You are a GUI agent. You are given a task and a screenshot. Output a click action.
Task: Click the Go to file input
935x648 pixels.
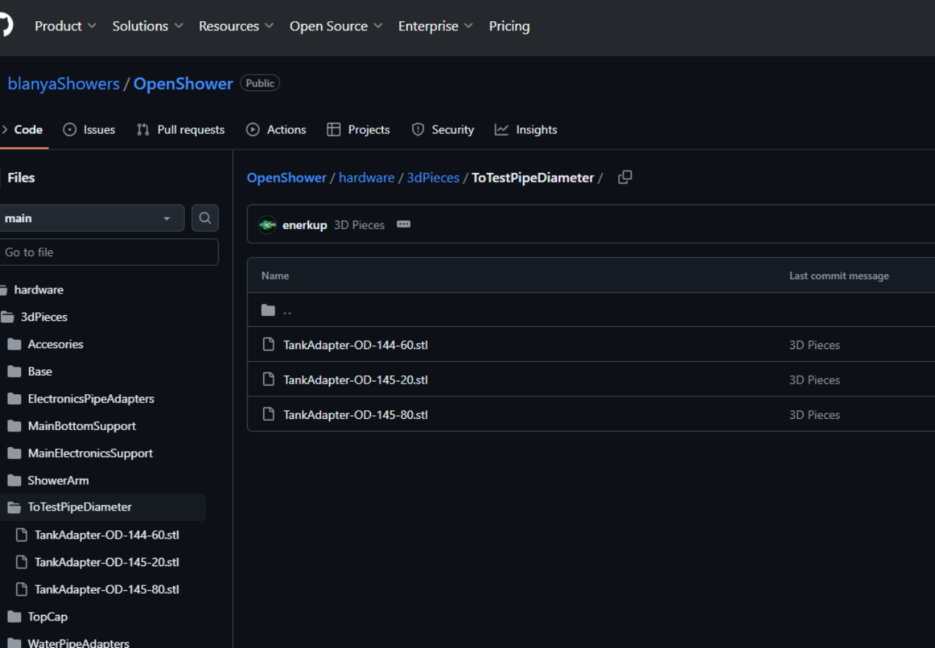point(109,252)
